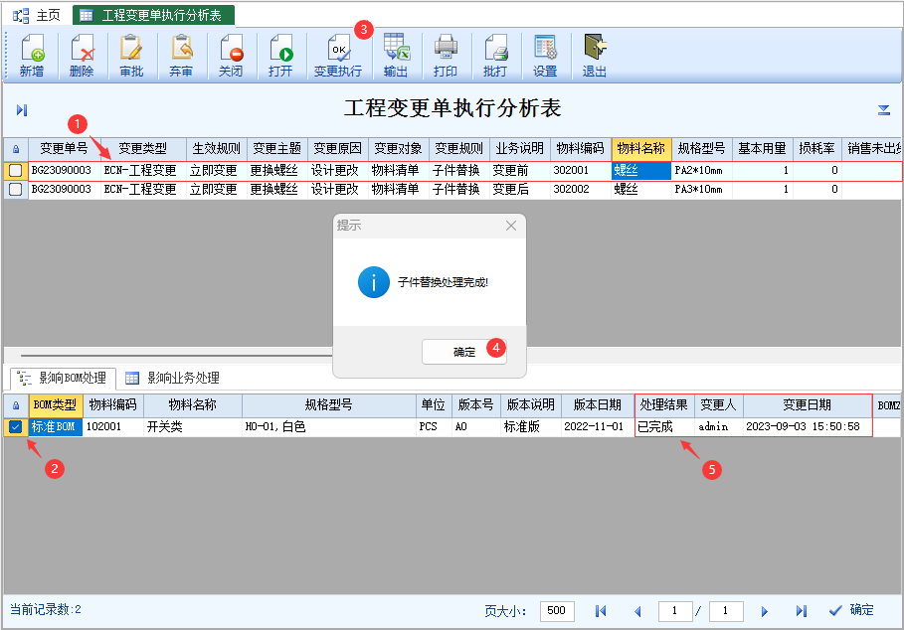
Task: Check the 变更后 row checkbox
Action: point(16,190)
